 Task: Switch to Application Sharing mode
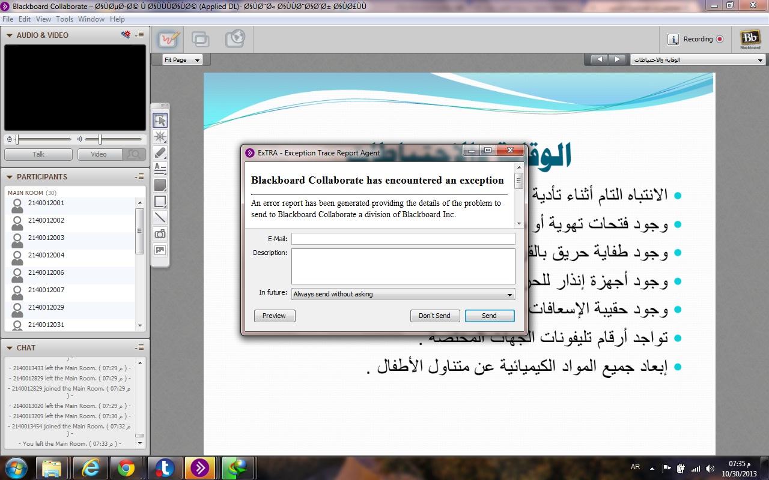click(201, 40)
